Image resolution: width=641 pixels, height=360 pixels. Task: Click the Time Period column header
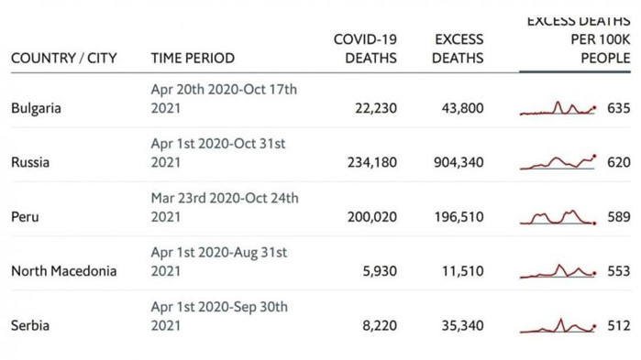click(x=193, y=58)
